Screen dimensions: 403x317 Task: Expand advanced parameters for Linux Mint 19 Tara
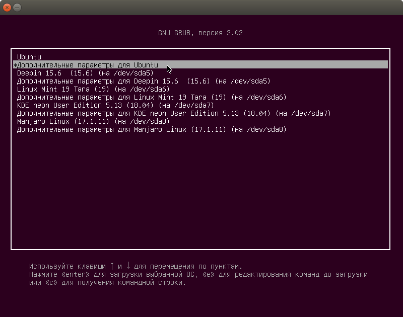[200, 97]
